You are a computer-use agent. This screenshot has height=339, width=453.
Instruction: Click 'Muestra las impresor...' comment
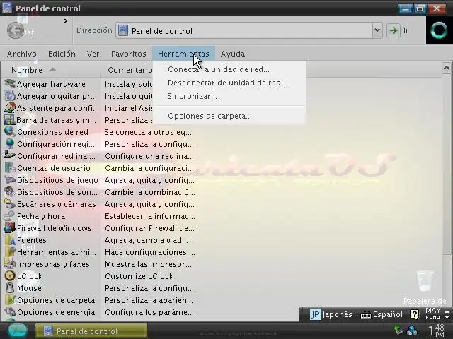pos(148,264)
